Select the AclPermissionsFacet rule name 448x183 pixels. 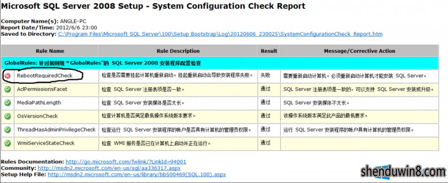click(x=42, y=89)
